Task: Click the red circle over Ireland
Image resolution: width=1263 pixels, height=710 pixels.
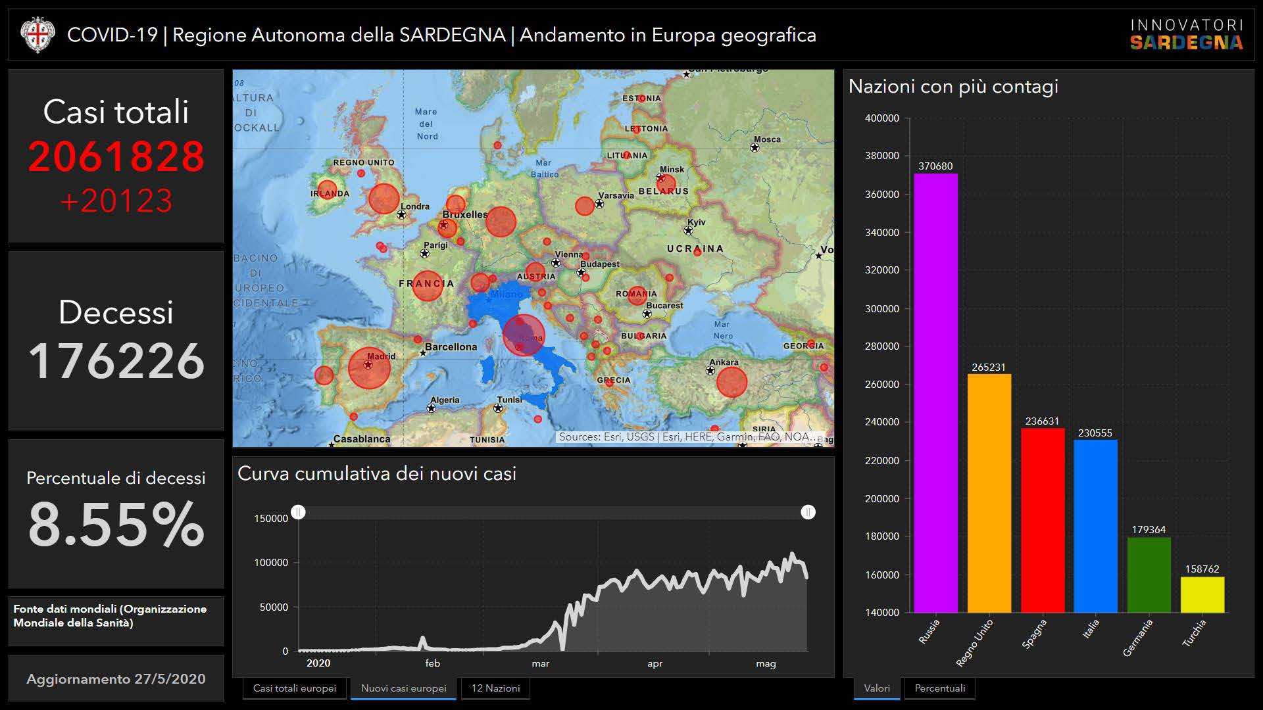Action: tap(327, 190)
